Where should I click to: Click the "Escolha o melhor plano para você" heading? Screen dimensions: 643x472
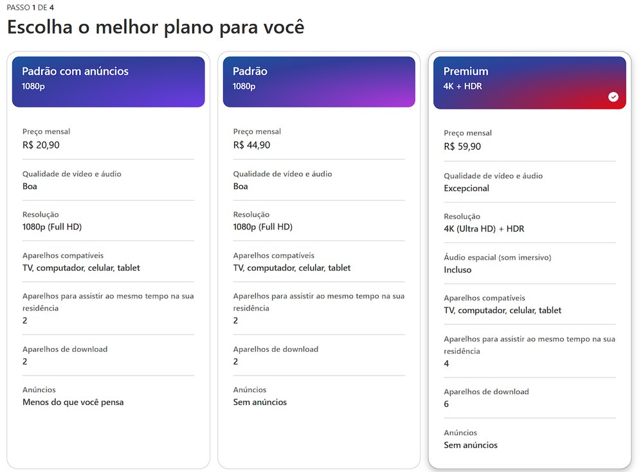[x=156, y=28]
